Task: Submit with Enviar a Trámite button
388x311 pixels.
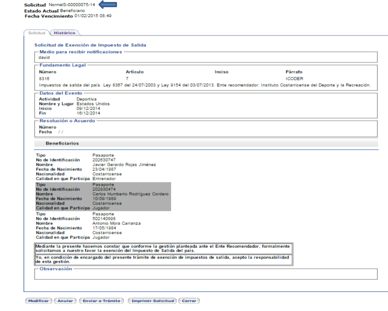Action: tap(101, 301)
